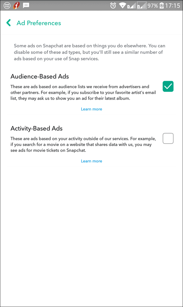Open Learn more under Activity-Based Ads
This screenshot has height=307, width=183.
tap(92, 161)
